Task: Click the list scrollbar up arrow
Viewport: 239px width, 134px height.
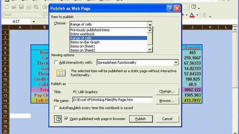Action: (150, 30)
